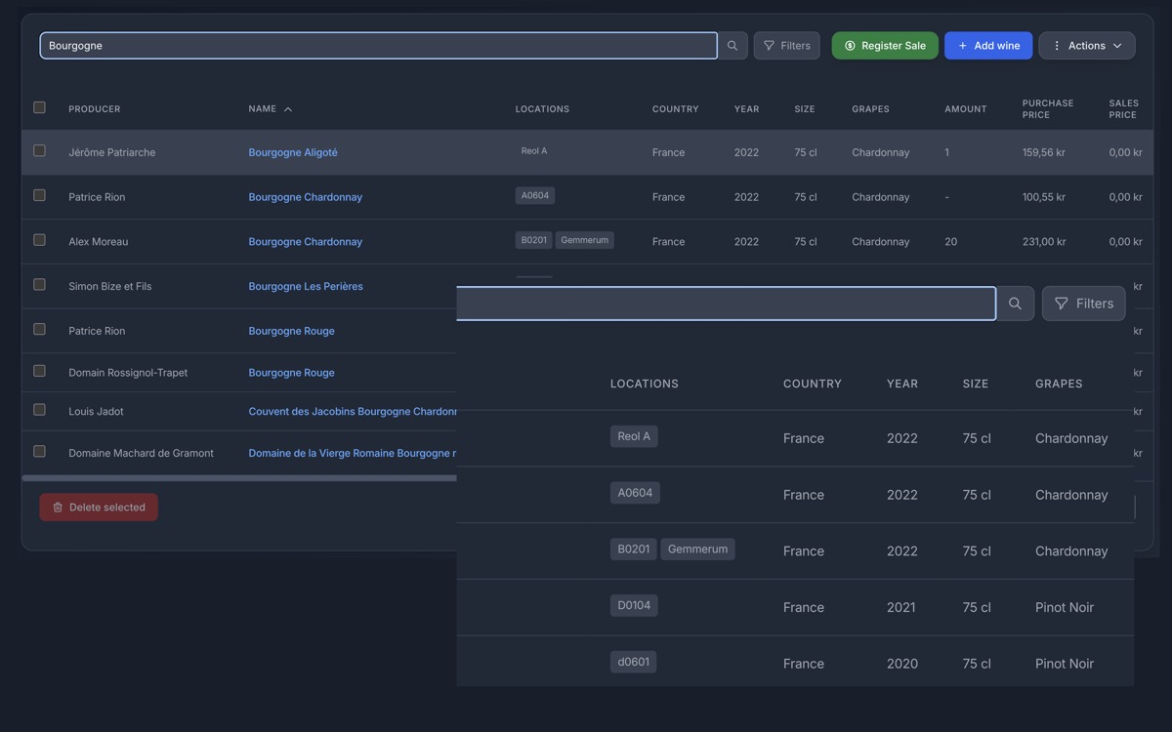
Task: Click the horizontal scrollbar below the table
Action: coord(239,478)
